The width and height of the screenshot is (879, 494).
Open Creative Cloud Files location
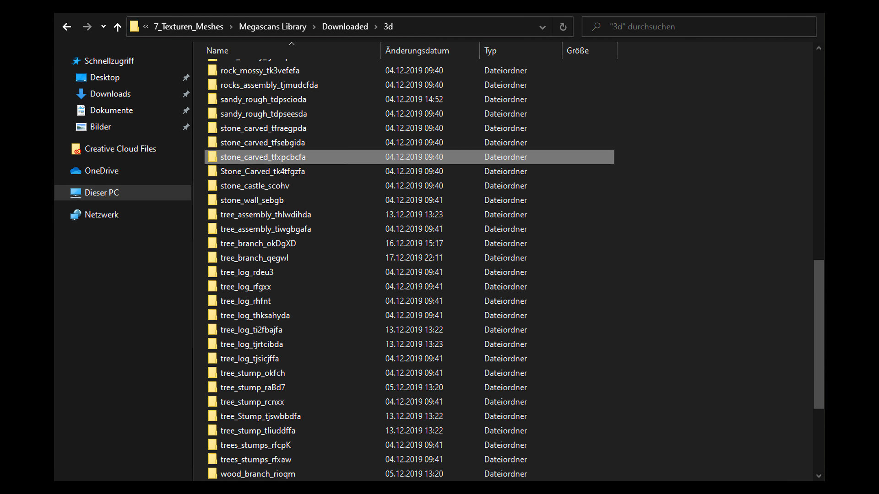120,149
